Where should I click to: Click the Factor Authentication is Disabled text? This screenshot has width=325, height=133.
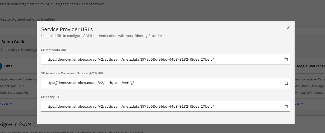click(x=27, y=19)
